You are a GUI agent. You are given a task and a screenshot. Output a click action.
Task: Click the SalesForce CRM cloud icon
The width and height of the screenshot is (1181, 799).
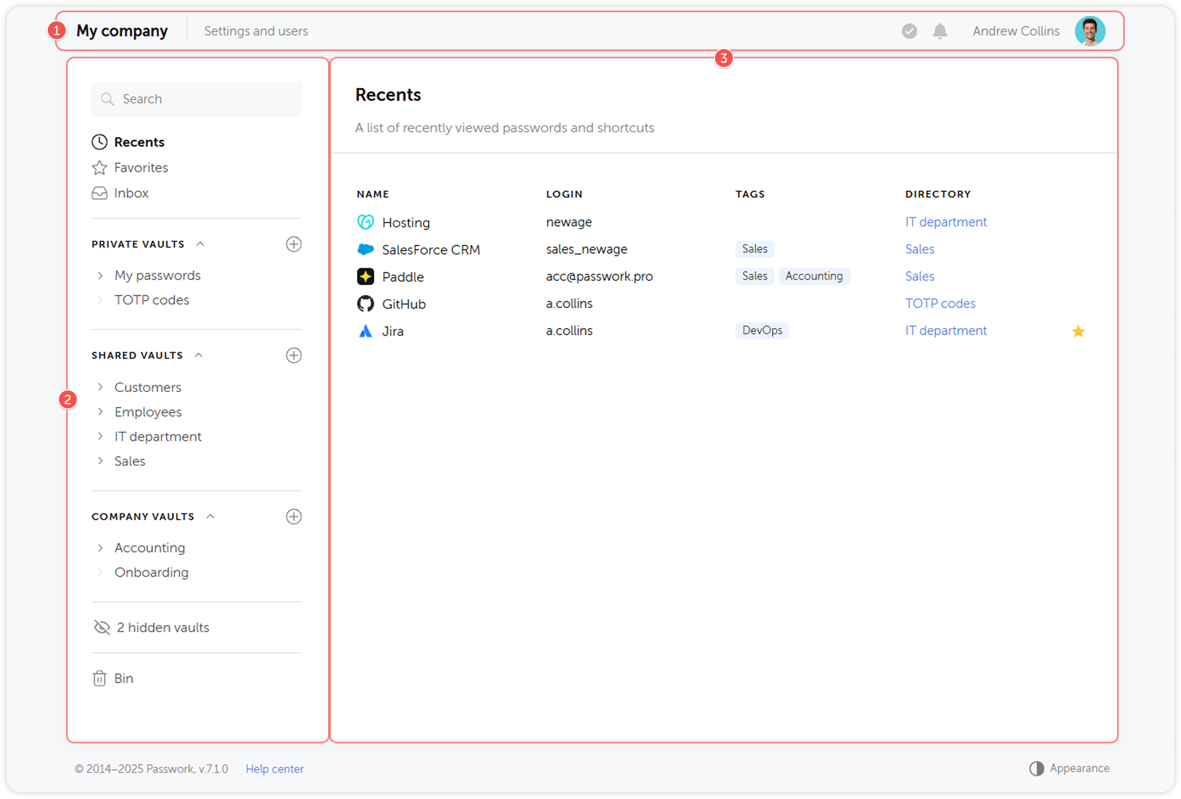(365, 249)
